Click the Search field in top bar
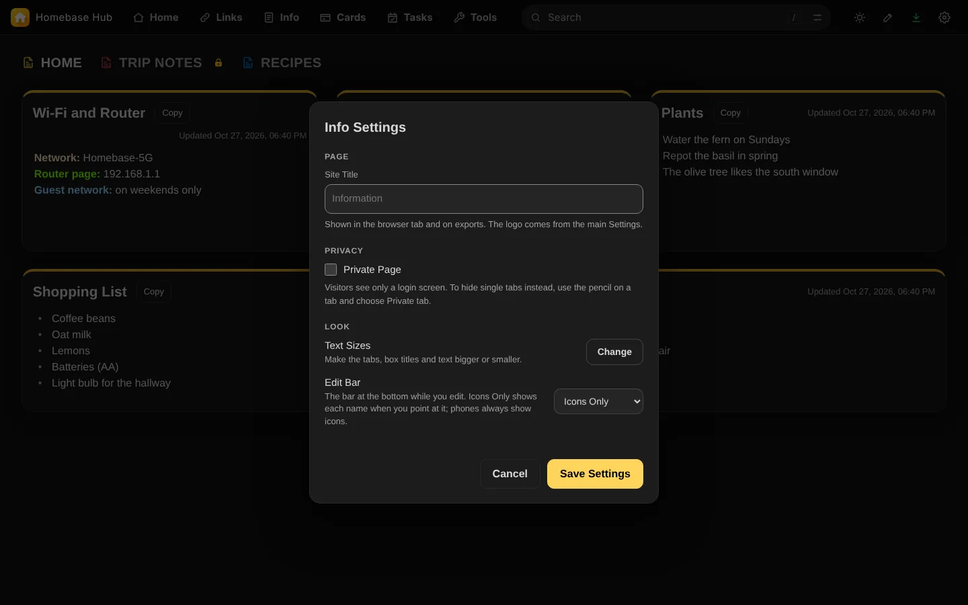 (676, 17)
